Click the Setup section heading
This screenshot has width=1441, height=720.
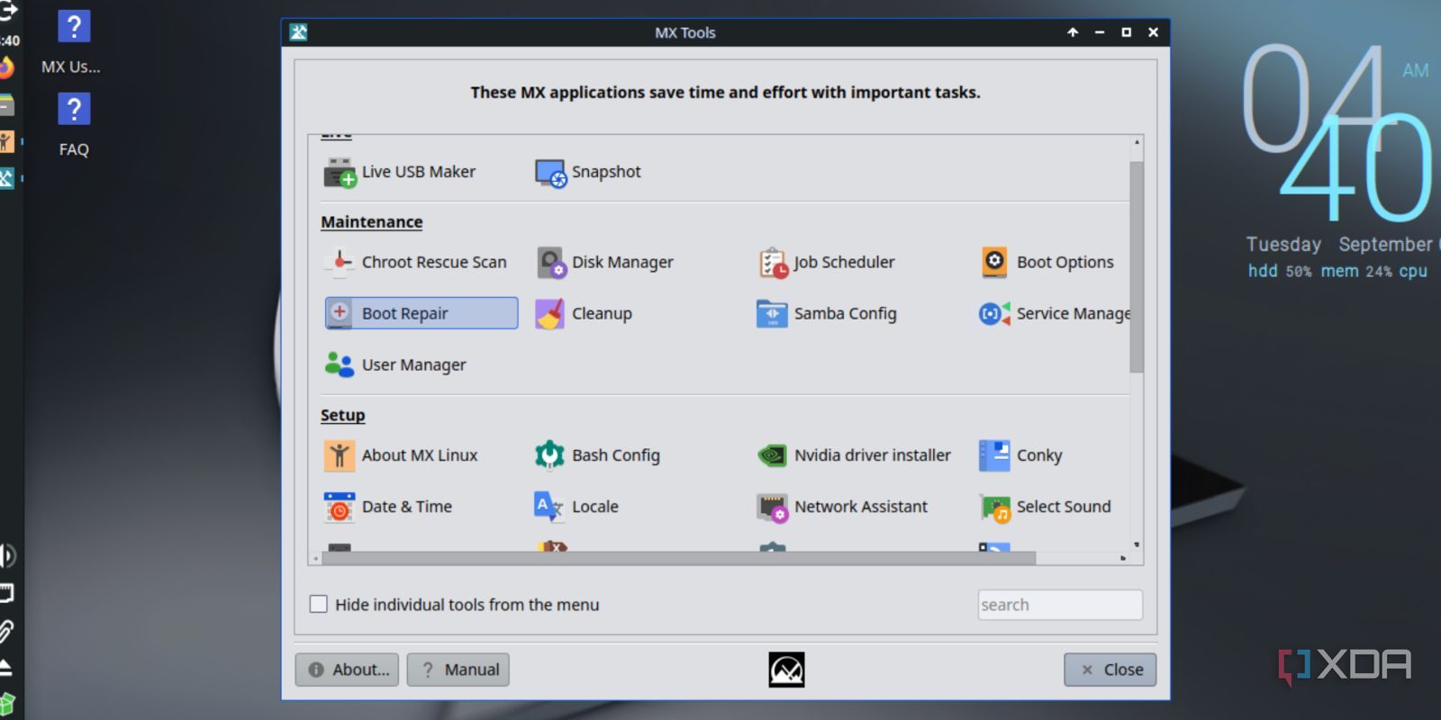(x=343, y=415)
